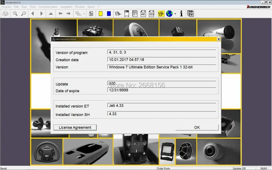The height and width of the screenshot is (170, 272).
Task: Click the steering wheel thumbnail image
Action: click(47, 152)
